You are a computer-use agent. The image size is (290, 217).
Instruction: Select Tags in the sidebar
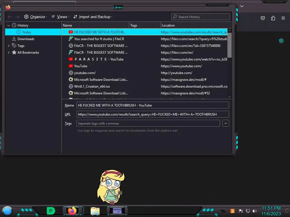coord(21,46)
